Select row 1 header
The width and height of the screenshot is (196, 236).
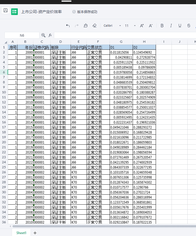4,47
